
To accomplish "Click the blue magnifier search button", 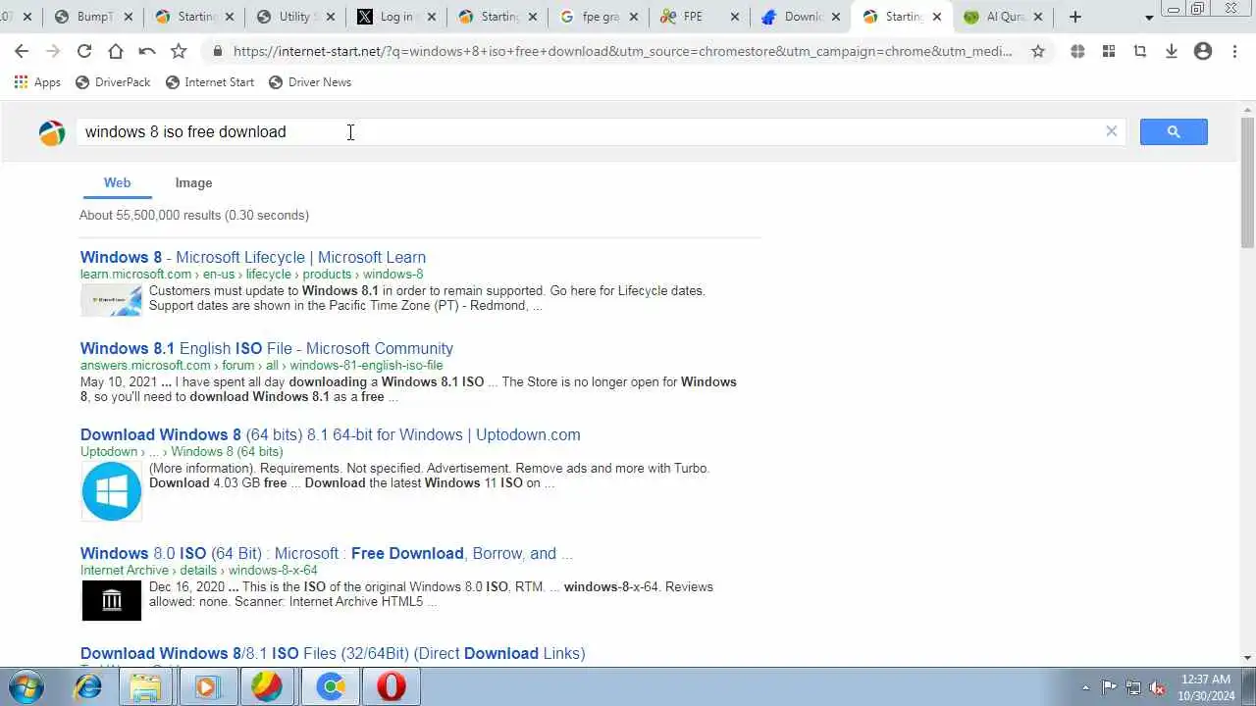I will pos(1174,131).
